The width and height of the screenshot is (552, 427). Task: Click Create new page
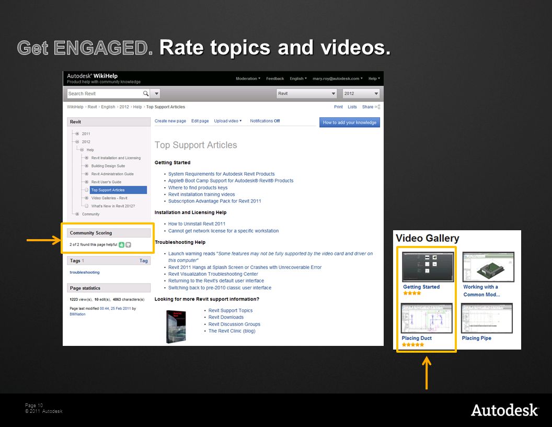170,121
